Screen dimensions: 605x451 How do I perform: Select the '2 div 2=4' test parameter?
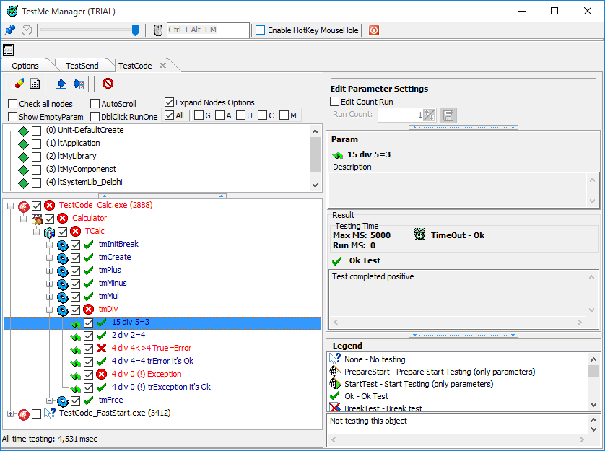coord(130,335)
